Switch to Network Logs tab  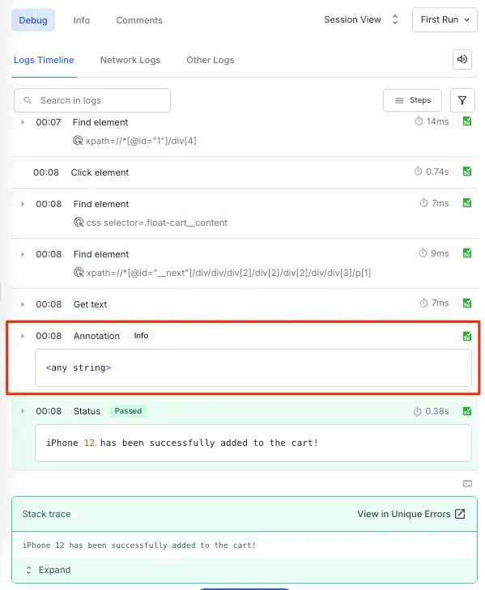pos(130,60)
